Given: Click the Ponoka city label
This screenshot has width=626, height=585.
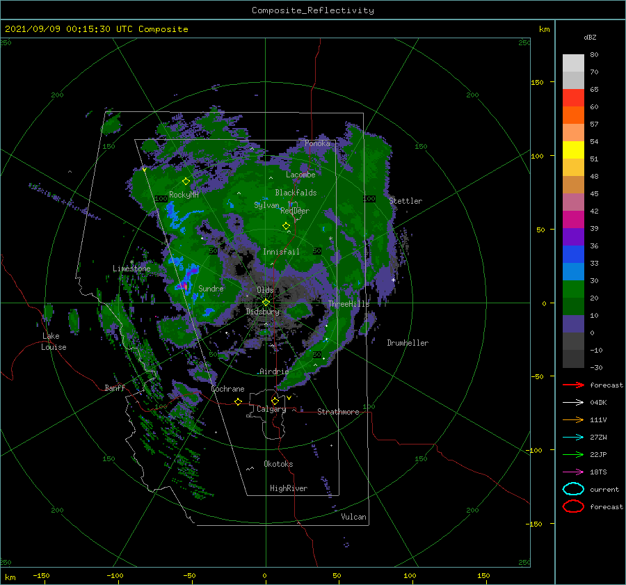Looking at the screenshot, I should tap(317, 143).
